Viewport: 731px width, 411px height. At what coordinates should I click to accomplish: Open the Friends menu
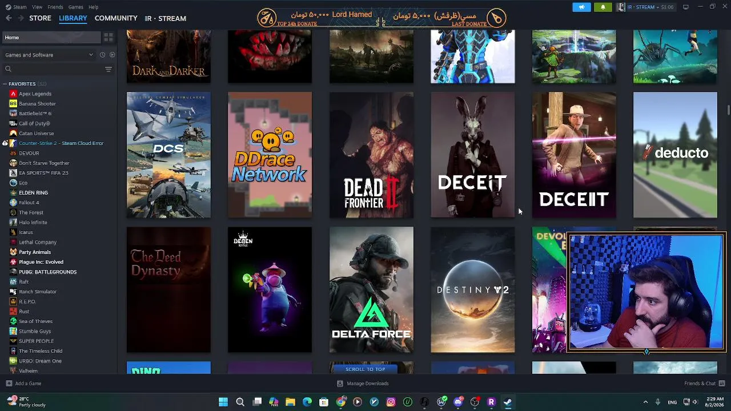(55, 7)
